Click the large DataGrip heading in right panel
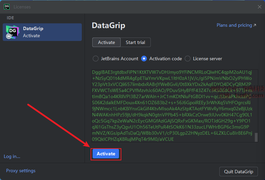 (x=109, y=26)
